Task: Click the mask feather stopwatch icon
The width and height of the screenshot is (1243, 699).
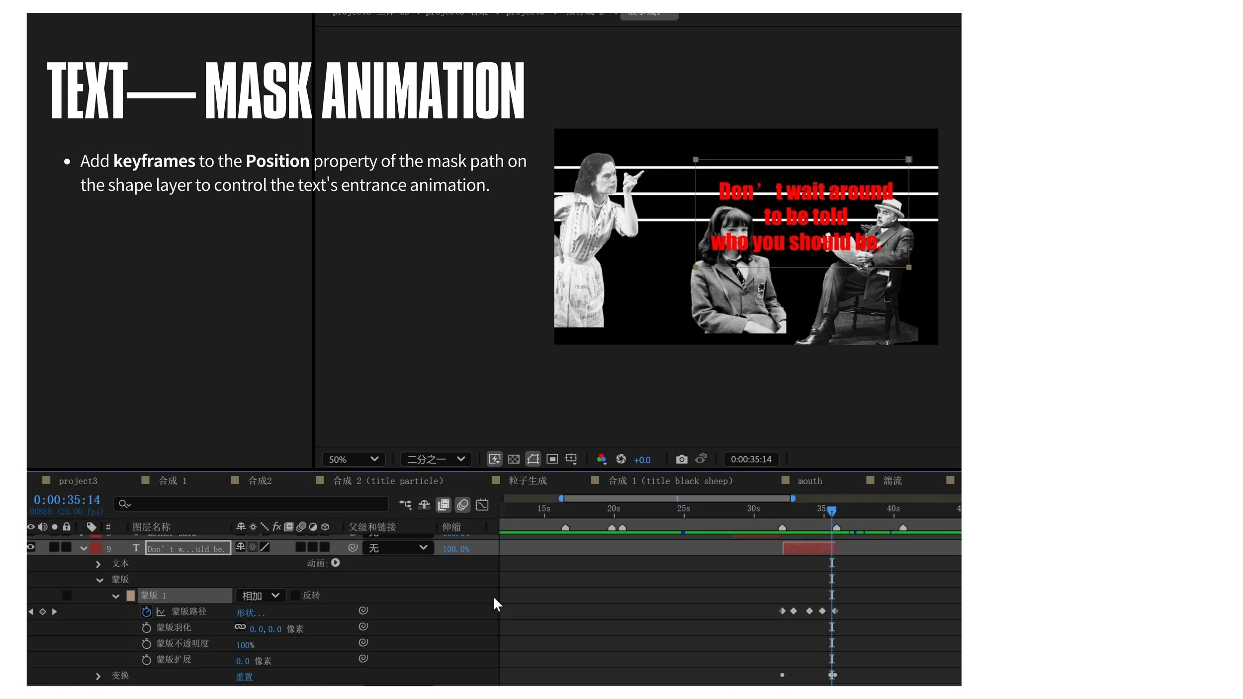Action: (146, 628)
